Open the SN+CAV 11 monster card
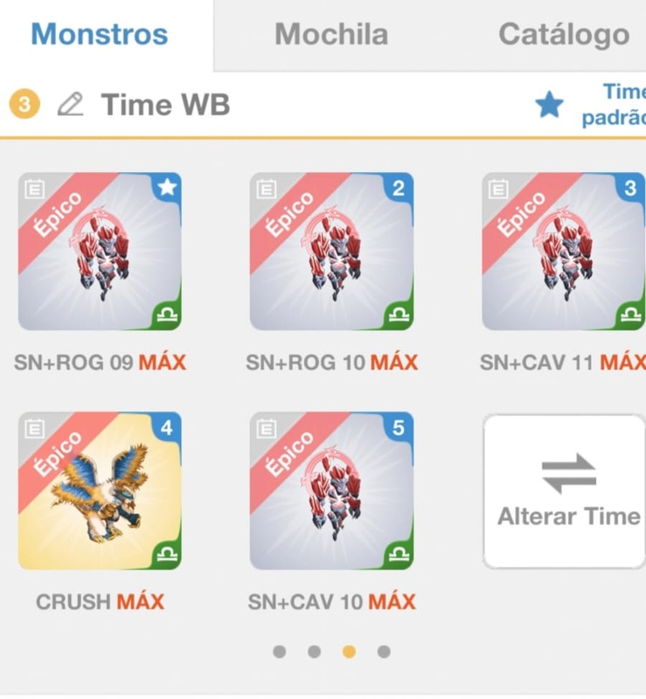 coord(564,252)
